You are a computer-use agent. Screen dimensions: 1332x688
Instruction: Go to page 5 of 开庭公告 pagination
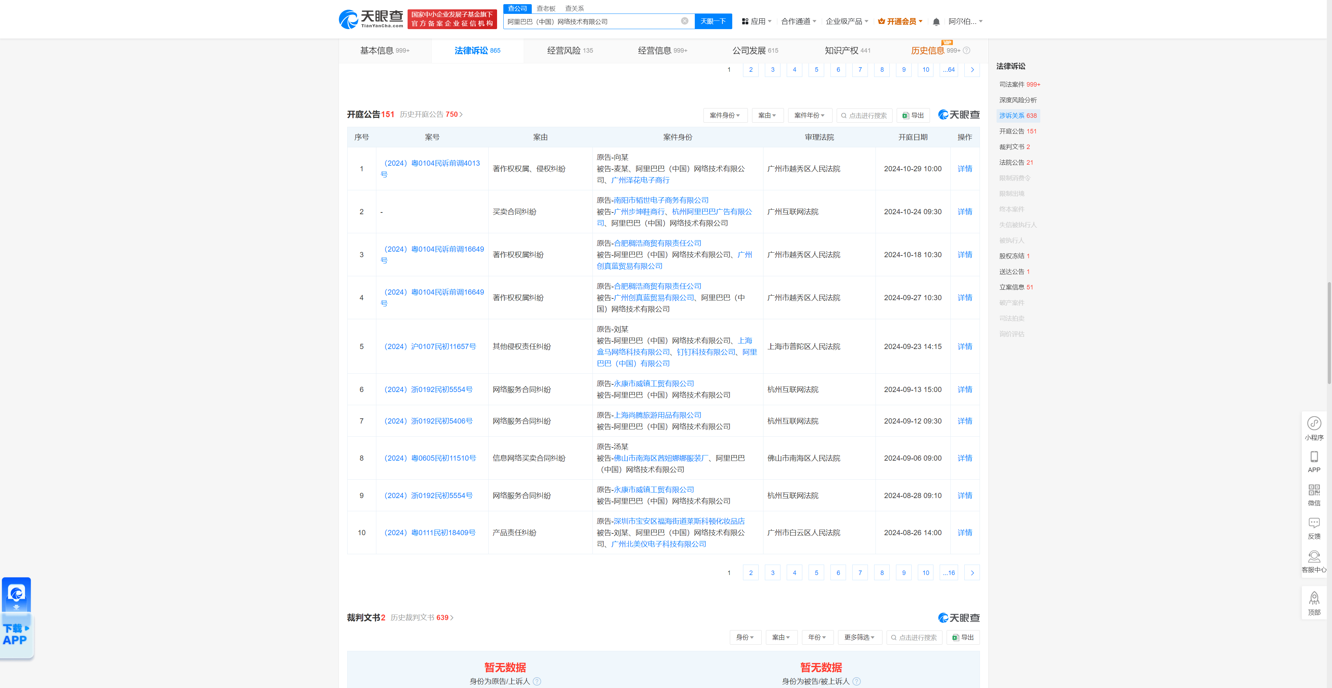816,573
